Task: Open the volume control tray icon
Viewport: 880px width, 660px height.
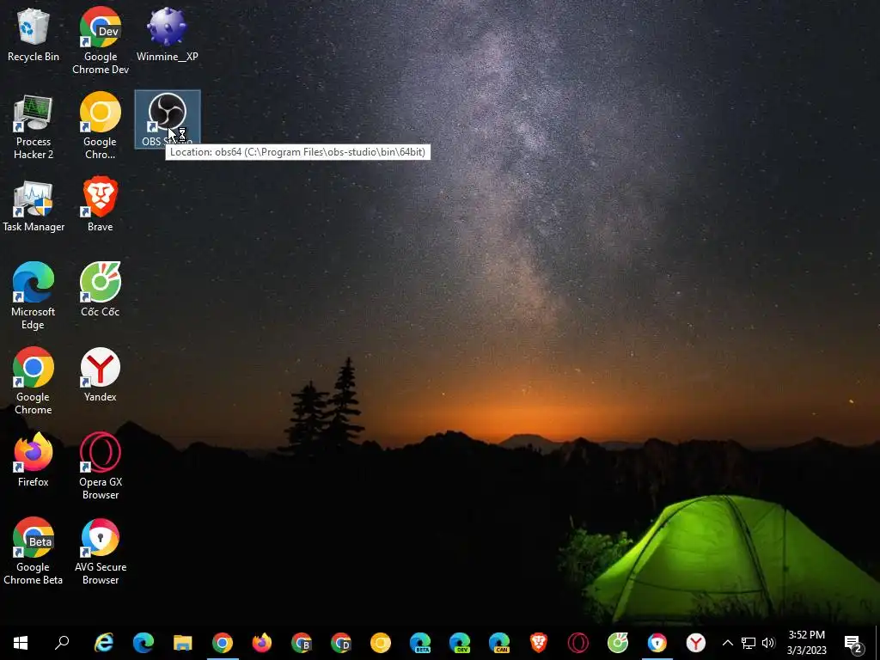Action: click(x=768, y=643)
